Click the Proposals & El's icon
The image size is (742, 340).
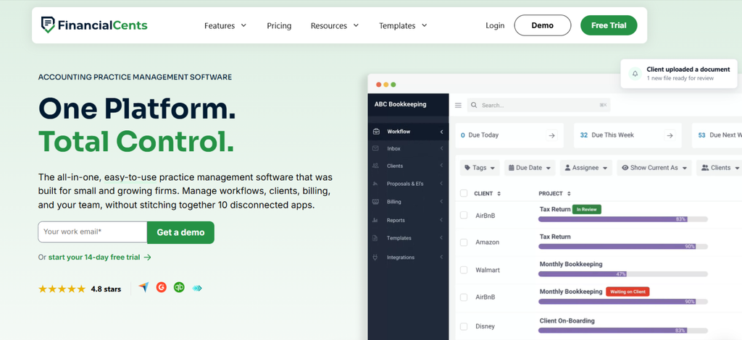376,184
